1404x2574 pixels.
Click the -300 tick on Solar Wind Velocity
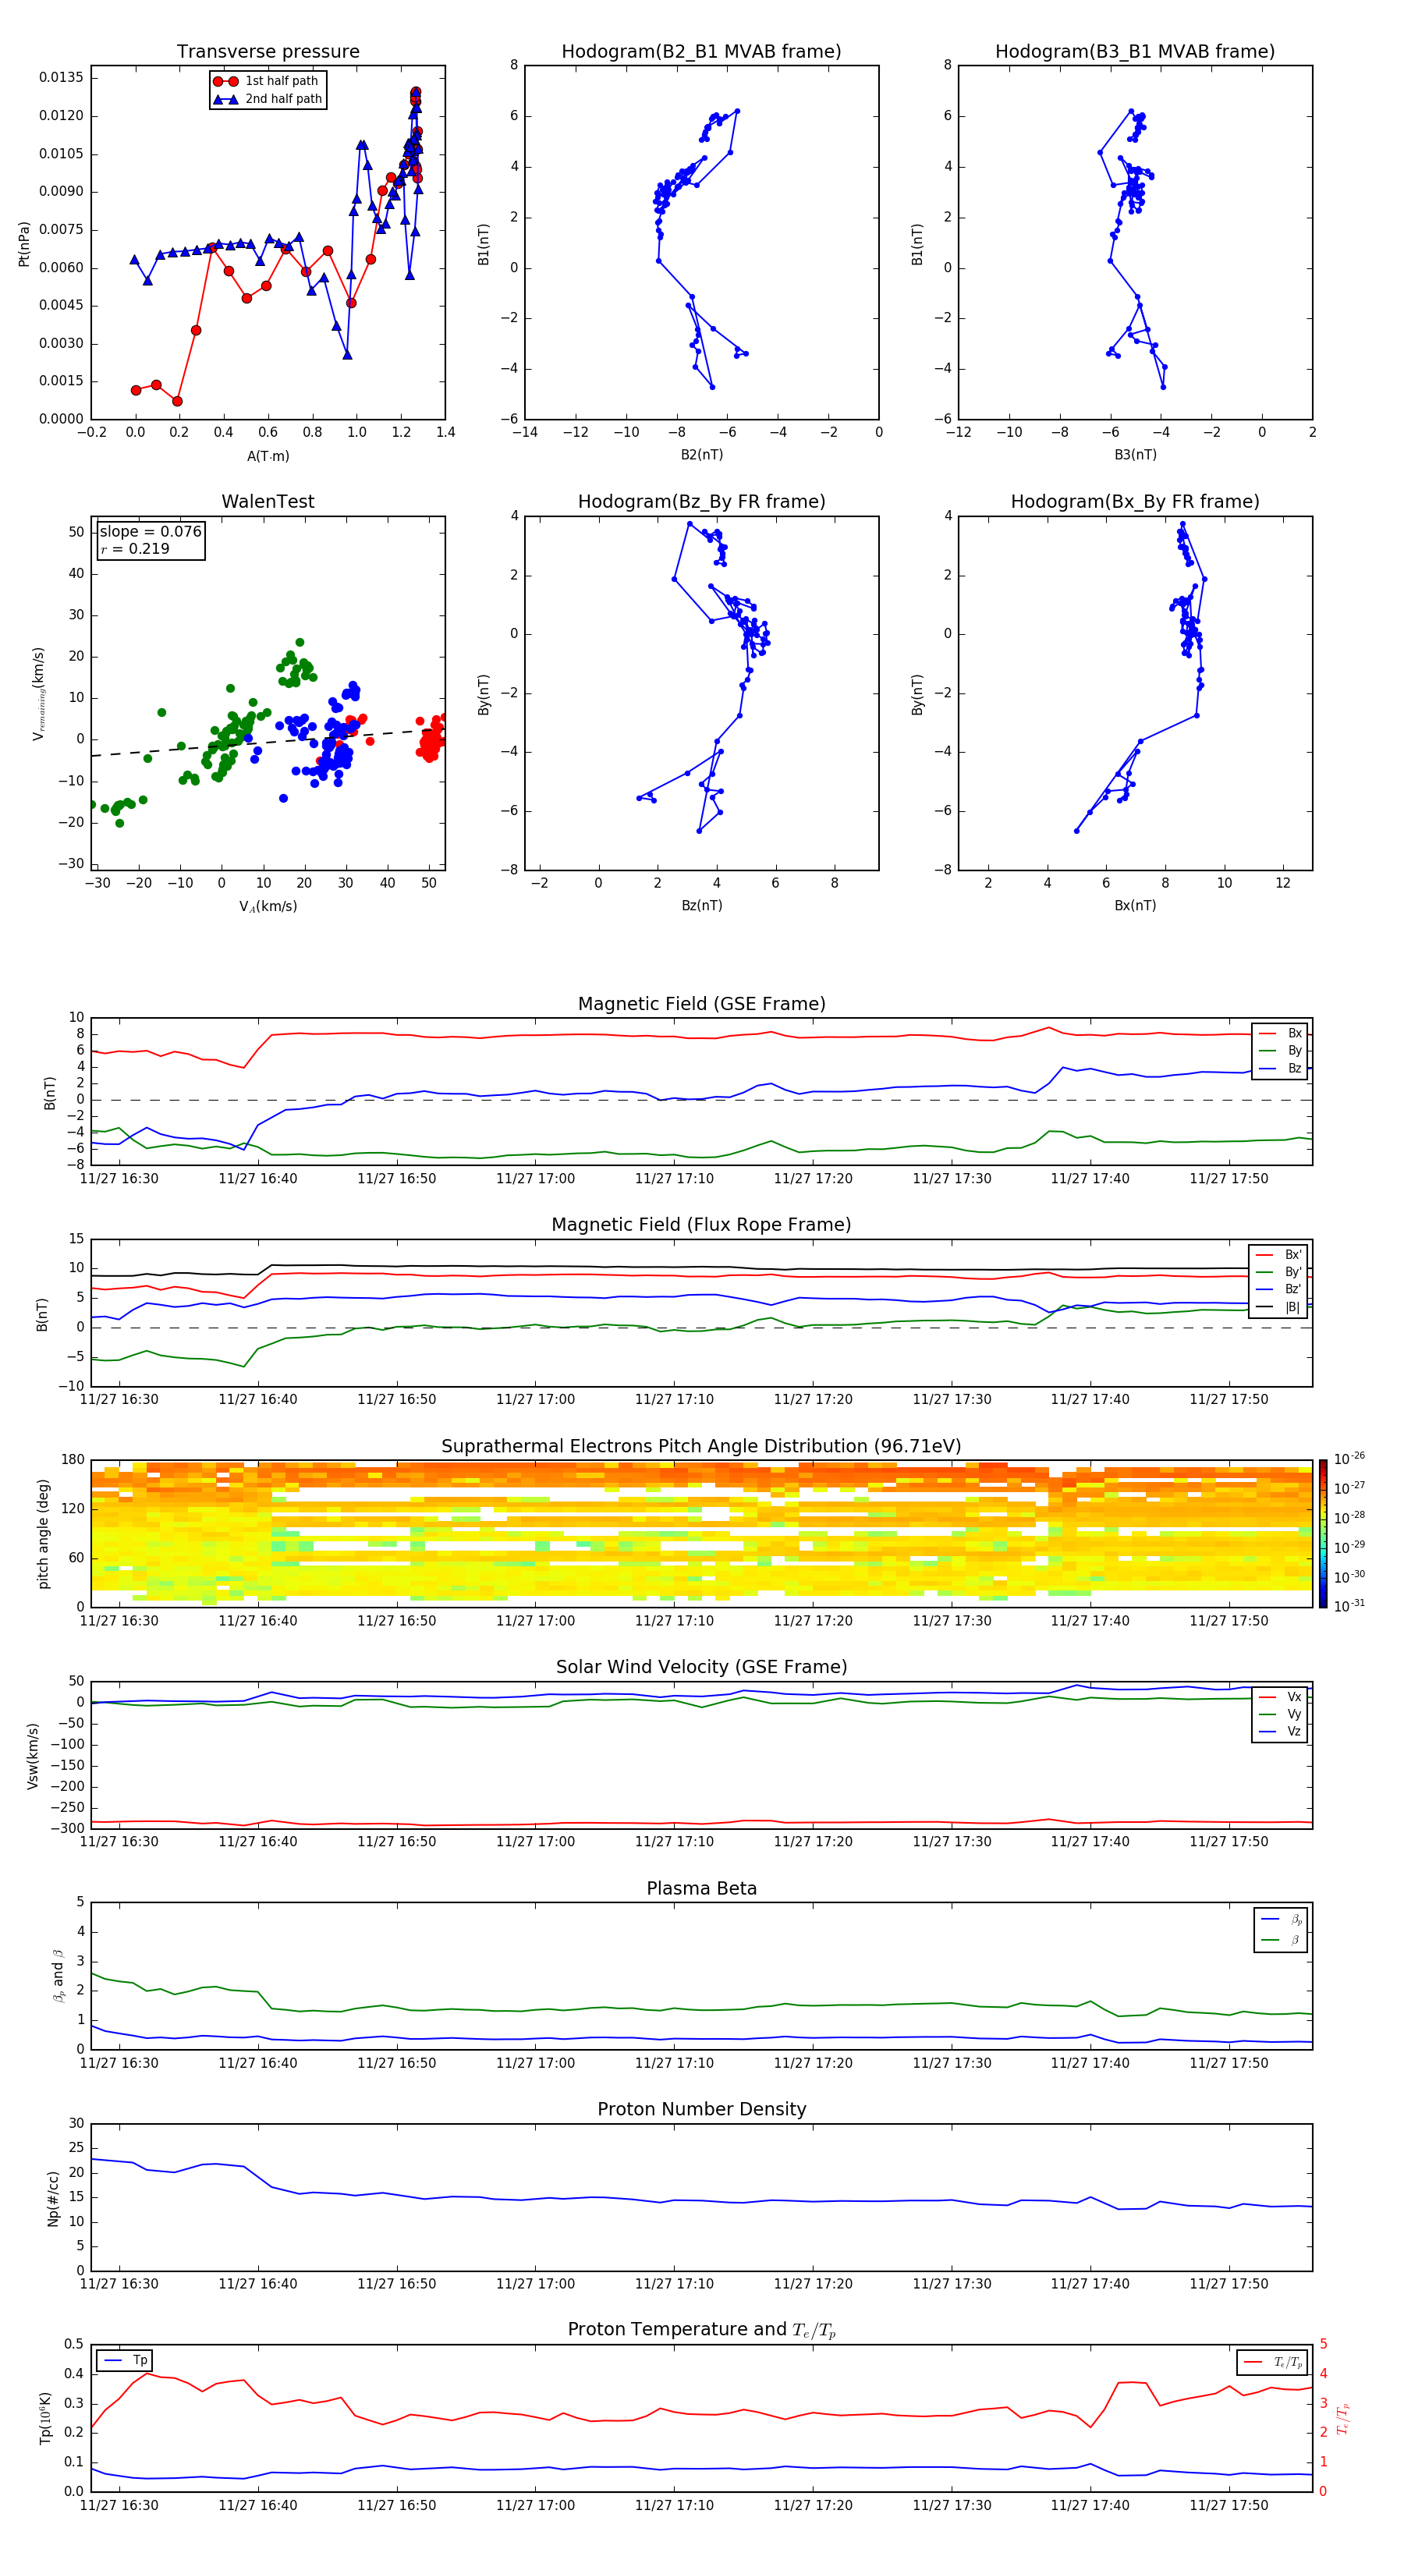pyautogui.click(x=68, y=1828)
